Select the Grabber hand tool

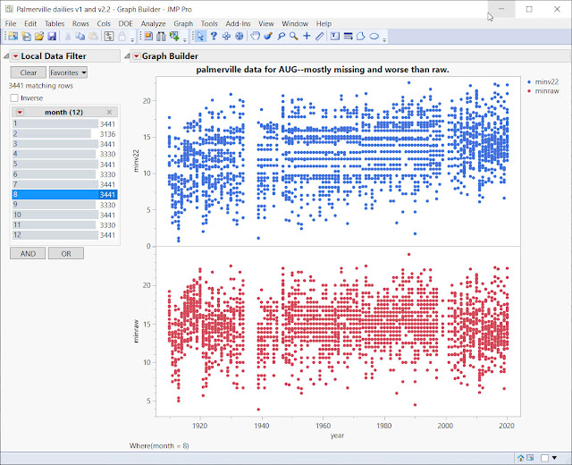[256, 36]
